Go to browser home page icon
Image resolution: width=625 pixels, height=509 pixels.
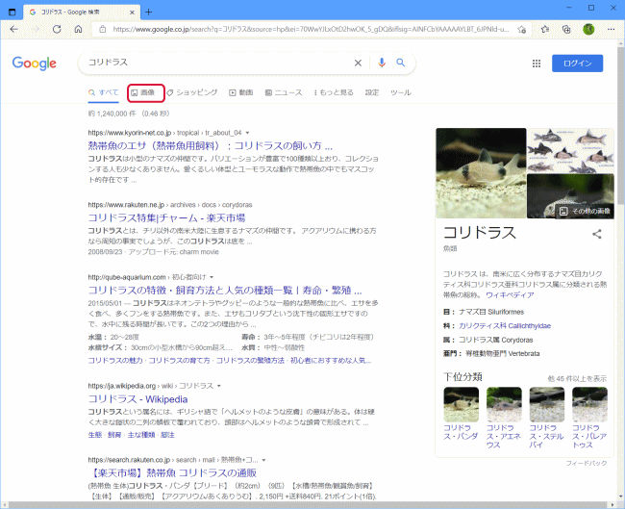(x=79, y=29)
